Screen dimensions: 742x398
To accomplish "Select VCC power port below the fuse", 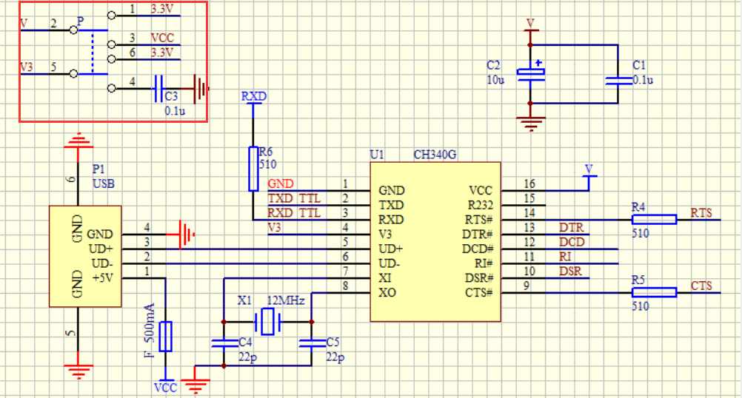I will coord(165,387).
